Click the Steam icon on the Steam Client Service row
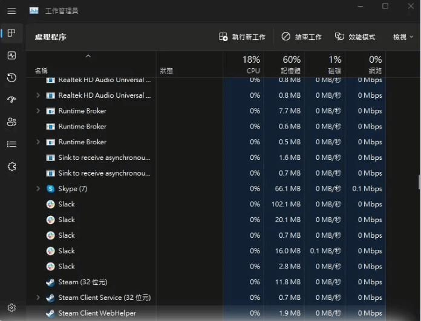421x321 pixels. point(50,297)
